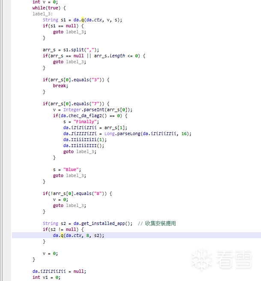The image size is (261, 281).
Task: Click the "break;" statement
Action: click(x=61, y=86)
